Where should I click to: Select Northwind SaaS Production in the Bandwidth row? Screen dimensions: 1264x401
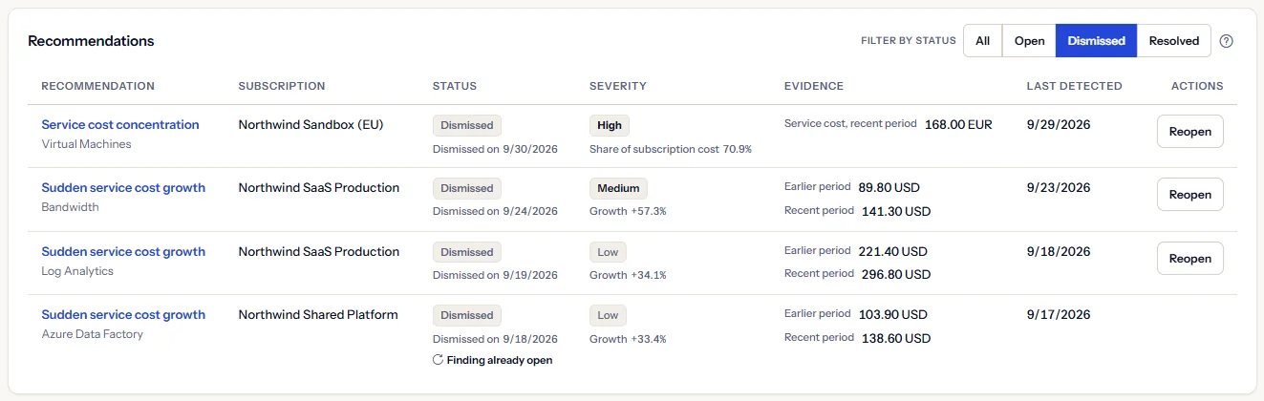point(319,188)
